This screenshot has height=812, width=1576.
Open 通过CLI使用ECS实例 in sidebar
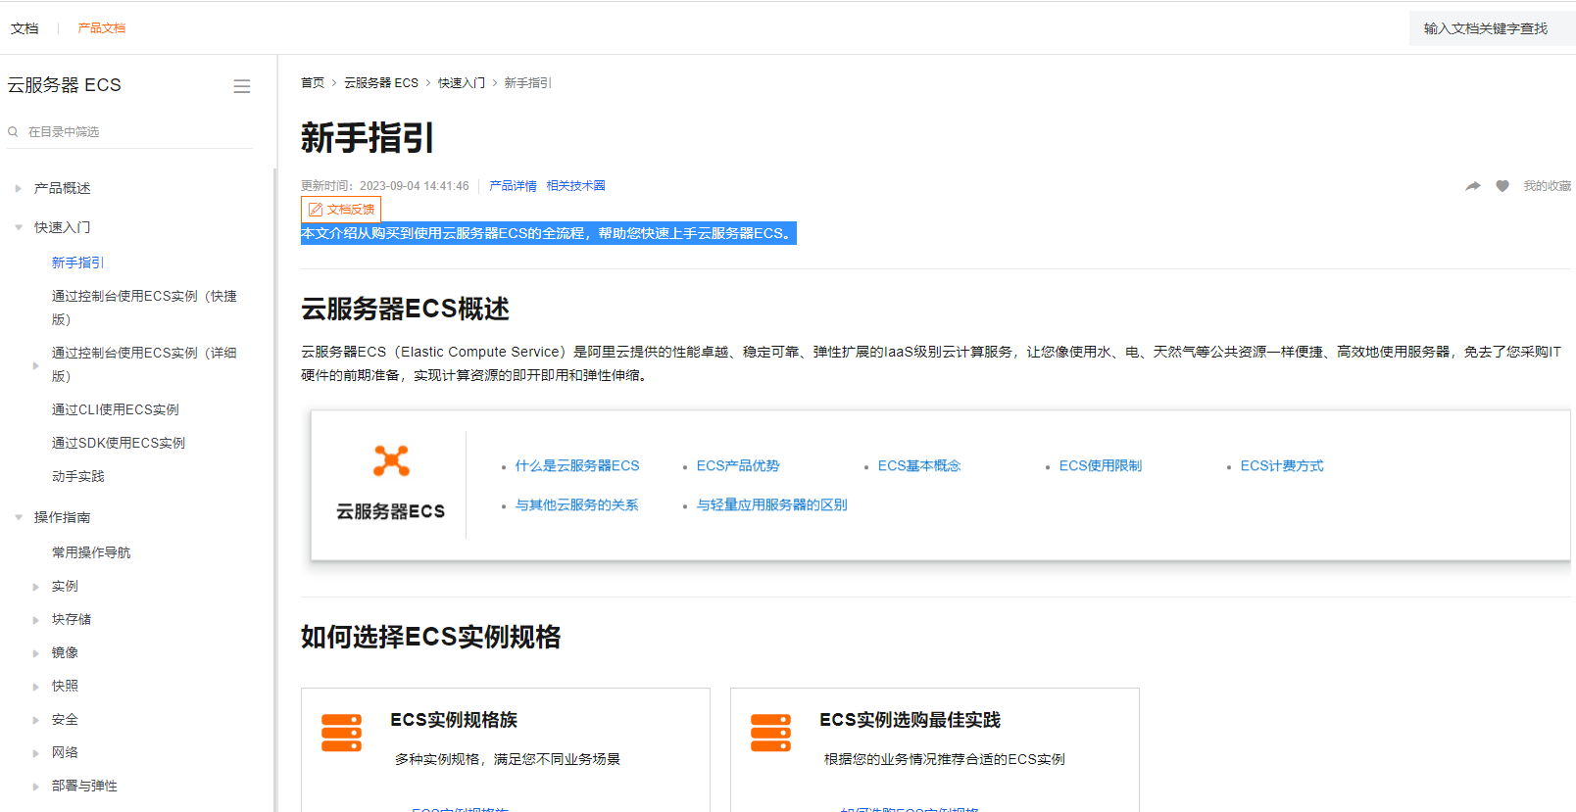[x=116, y=409]
